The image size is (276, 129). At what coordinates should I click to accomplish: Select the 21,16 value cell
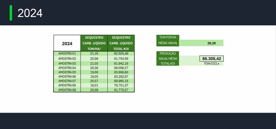point(94,54)
